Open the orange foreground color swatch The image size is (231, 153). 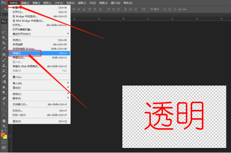click(x=3, y=135)
